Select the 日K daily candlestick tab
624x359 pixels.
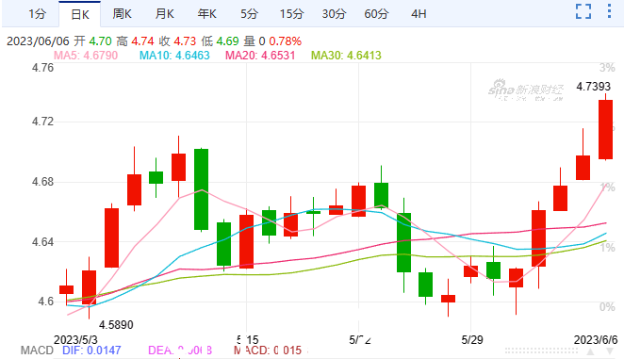coord(79,14)
